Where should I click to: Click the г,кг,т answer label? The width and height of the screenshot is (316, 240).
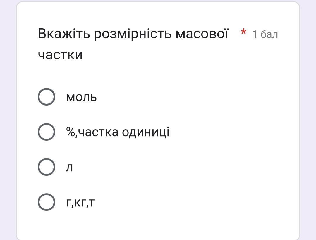point(80,202)
